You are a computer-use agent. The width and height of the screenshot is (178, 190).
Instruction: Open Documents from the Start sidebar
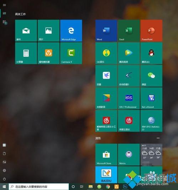tap(4, 153)
